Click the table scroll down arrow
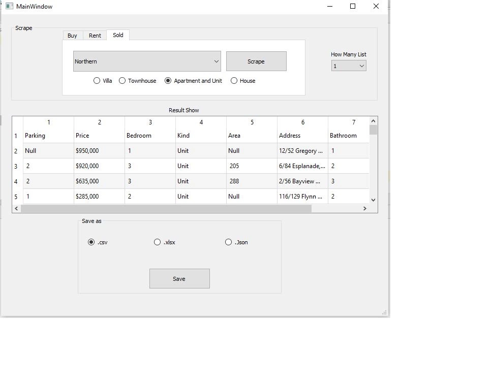 (373, 200)
